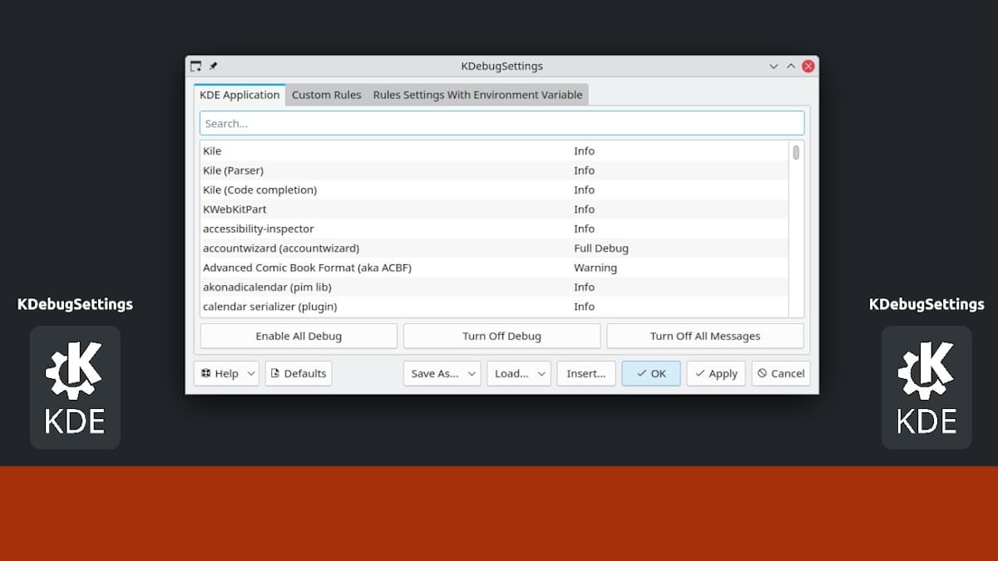Switch to the Custom Rules tab

pyautogui.click(x=326, y=95)
